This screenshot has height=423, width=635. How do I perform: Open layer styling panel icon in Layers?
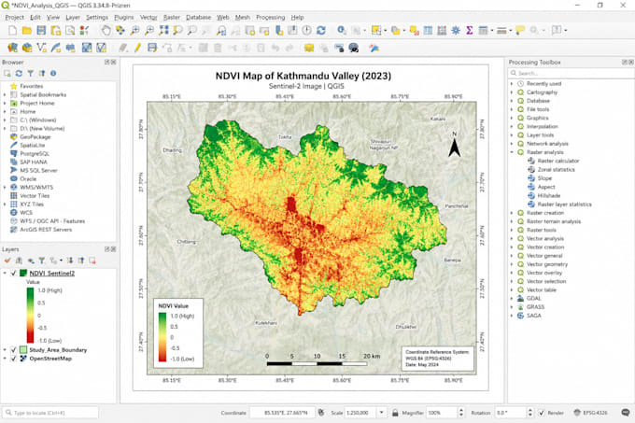point(7,261)
